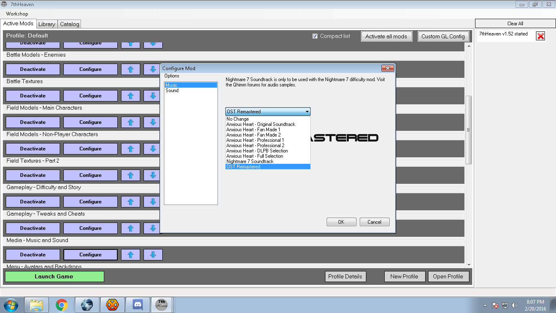
Task: Move Battle Models - Enemies mod down
Action: (x=152, y=69)
